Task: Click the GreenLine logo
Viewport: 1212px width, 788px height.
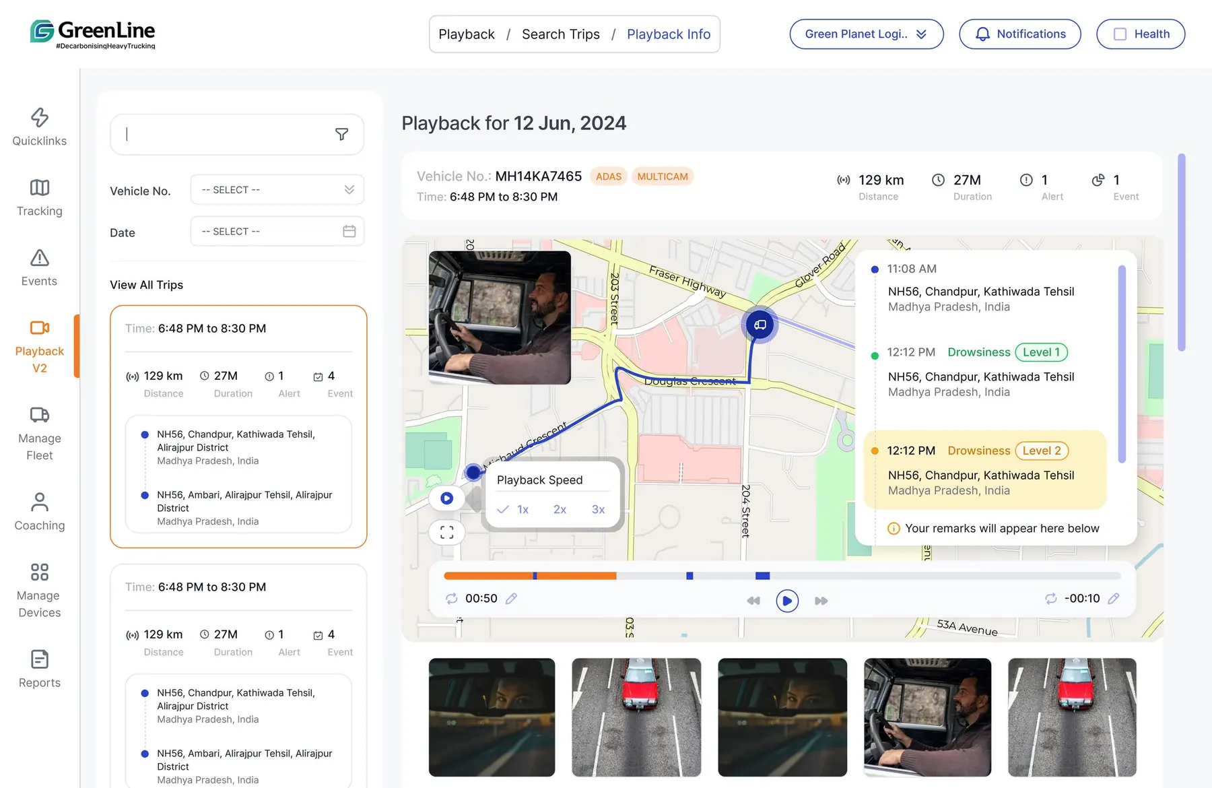Action: coord(93,34)
